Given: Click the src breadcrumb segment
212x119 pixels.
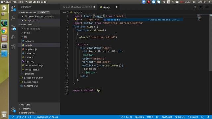Looking at the screenshot, I should point(65,13).
